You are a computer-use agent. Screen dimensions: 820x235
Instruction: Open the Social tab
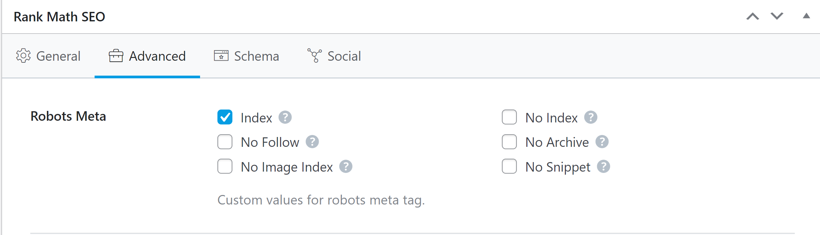pos(344,56)
